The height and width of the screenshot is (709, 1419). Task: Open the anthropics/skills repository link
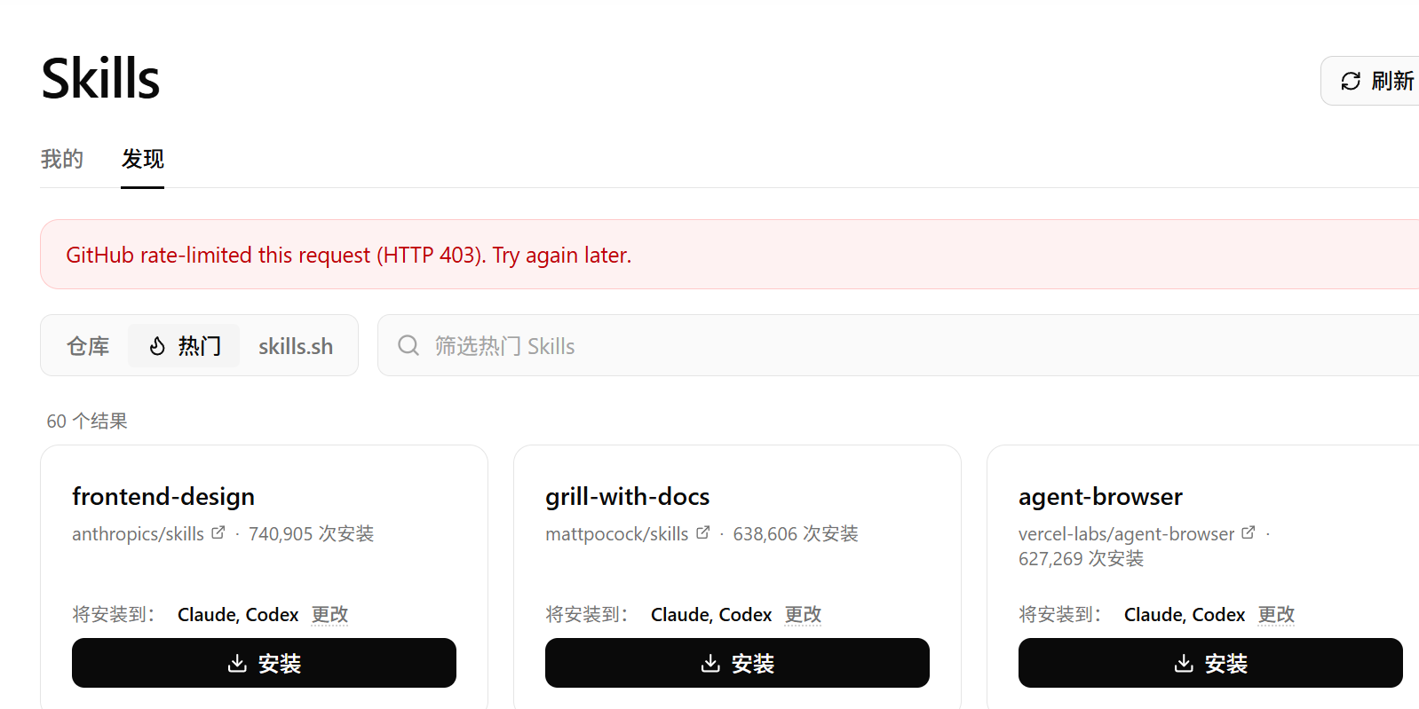tap(138, 534)
